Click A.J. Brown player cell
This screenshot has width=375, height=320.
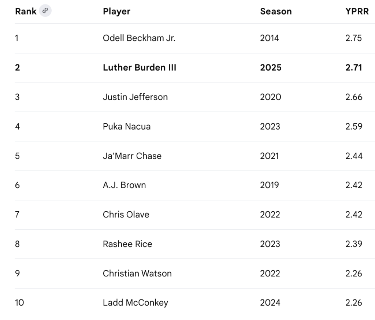tap(125, 185)
